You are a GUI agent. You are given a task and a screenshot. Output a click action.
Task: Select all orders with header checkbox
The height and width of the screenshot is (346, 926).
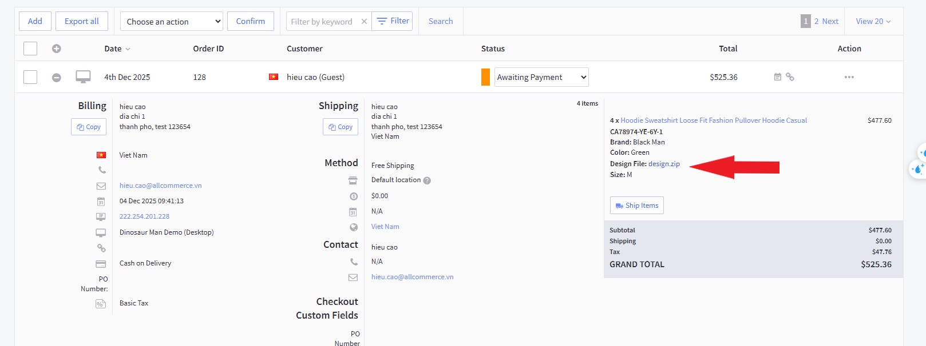[x=30, y=49]
